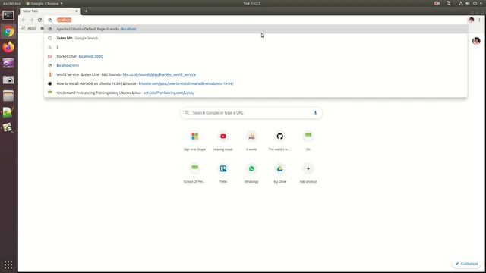
Task: Go forward with the forward arrow
Action: coord(32,20)
